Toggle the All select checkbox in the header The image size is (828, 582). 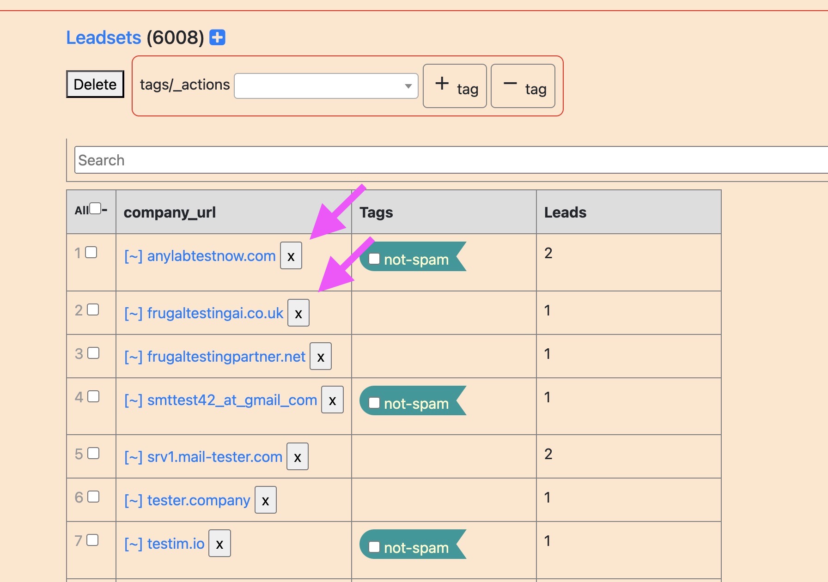(x=95, y=209)
